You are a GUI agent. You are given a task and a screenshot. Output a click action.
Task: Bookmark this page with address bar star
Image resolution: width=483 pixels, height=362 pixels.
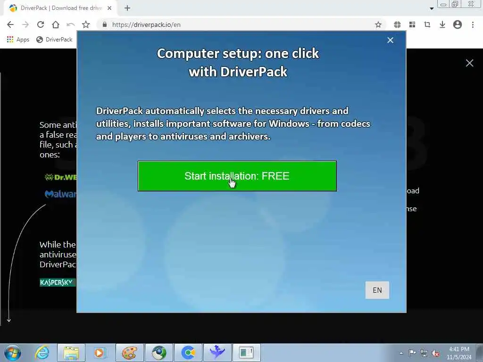378,25
